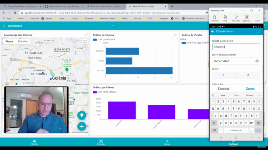Select M for Sexo
Screen dimensions: 268x150
pos(248,75)
